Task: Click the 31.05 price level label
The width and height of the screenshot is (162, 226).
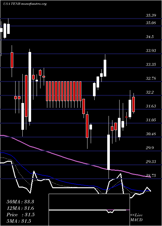Action: 151,120
